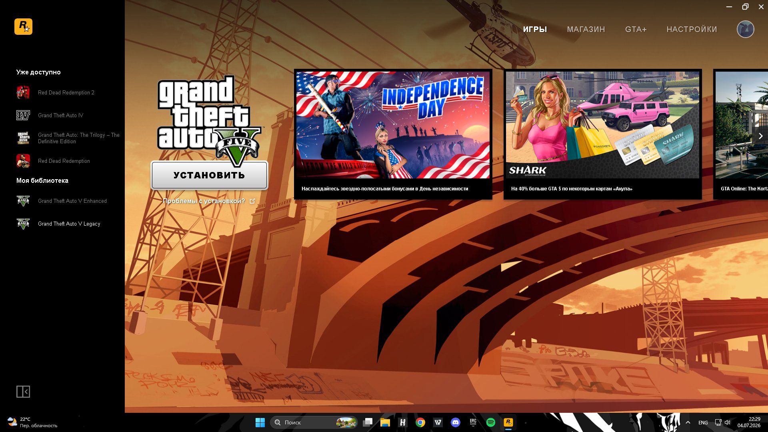This screenshot has width=768, height=432.
Task: Click the GTA V Enhanced icon
Action: click(x=23, y=201)
